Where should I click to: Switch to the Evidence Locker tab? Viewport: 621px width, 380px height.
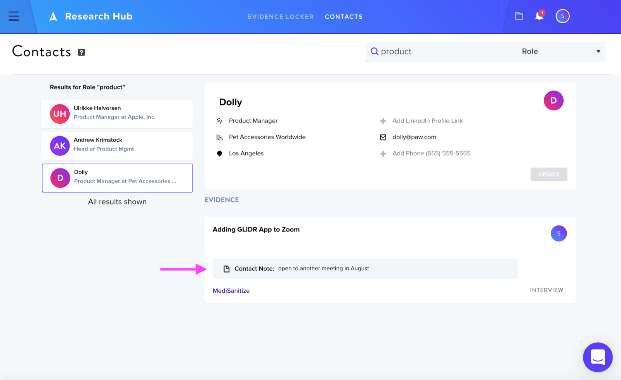[281, 17]
